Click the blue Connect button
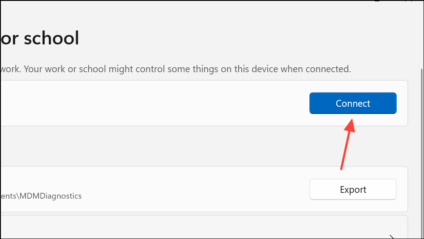Screen dimensions: 424x239 click(x=353, y=103)
